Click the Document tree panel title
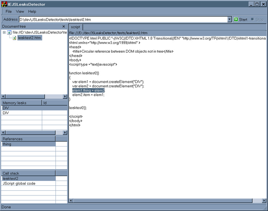 pos(14,26)
